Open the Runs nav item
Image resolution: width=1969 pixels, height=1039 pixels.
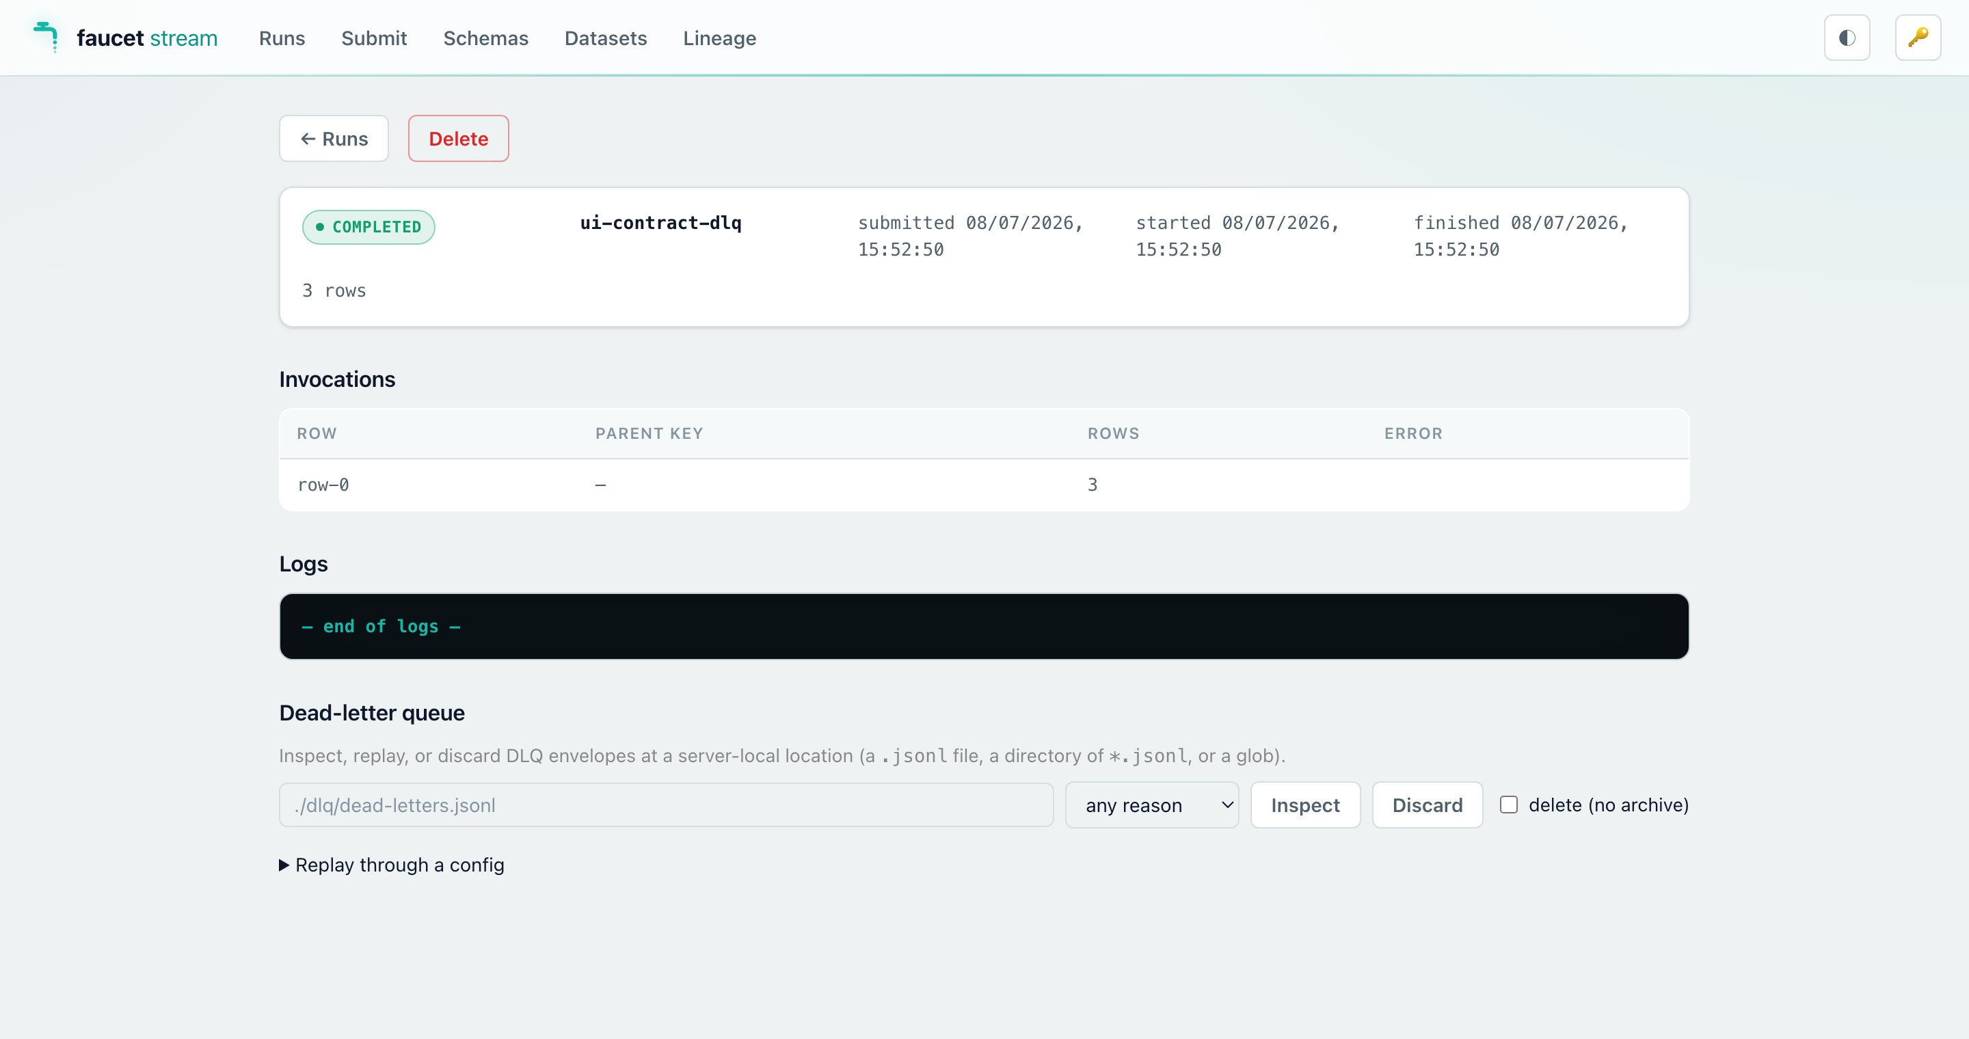[281, 38]
